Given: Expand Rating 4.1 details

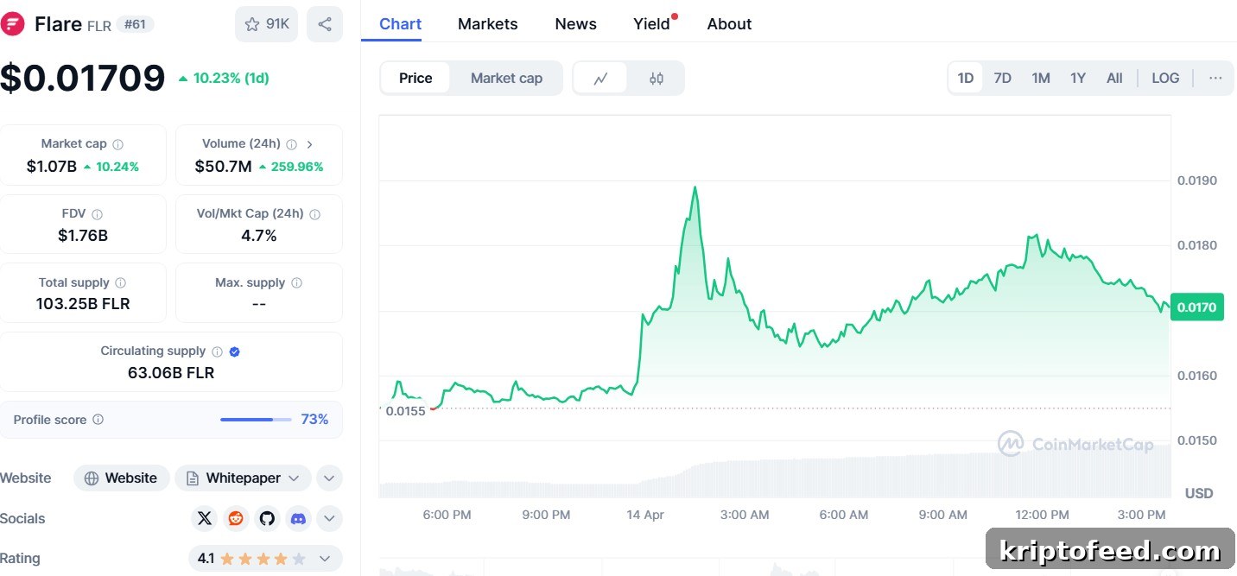Looking at the screenshot, I should [325, 559].
